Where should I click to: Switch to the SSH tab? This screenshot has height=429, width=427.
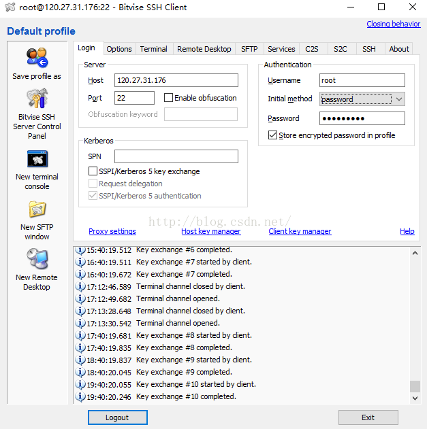(x=369, y=49)
